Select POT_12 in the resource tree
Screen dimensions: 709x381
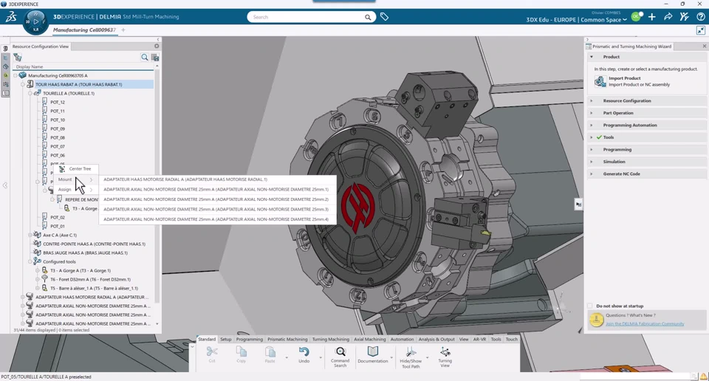[58, 102]
